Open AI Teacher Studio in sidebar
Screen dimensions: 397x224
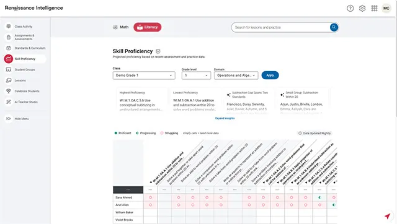(x=26, y=102)
